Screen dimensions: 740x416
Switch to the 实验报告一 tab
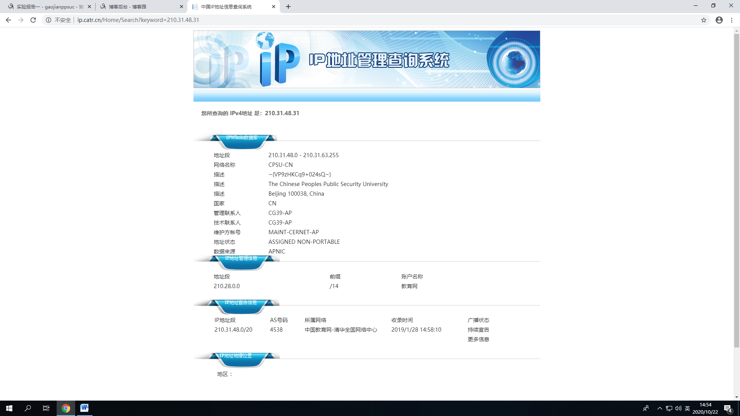(46, 7)
